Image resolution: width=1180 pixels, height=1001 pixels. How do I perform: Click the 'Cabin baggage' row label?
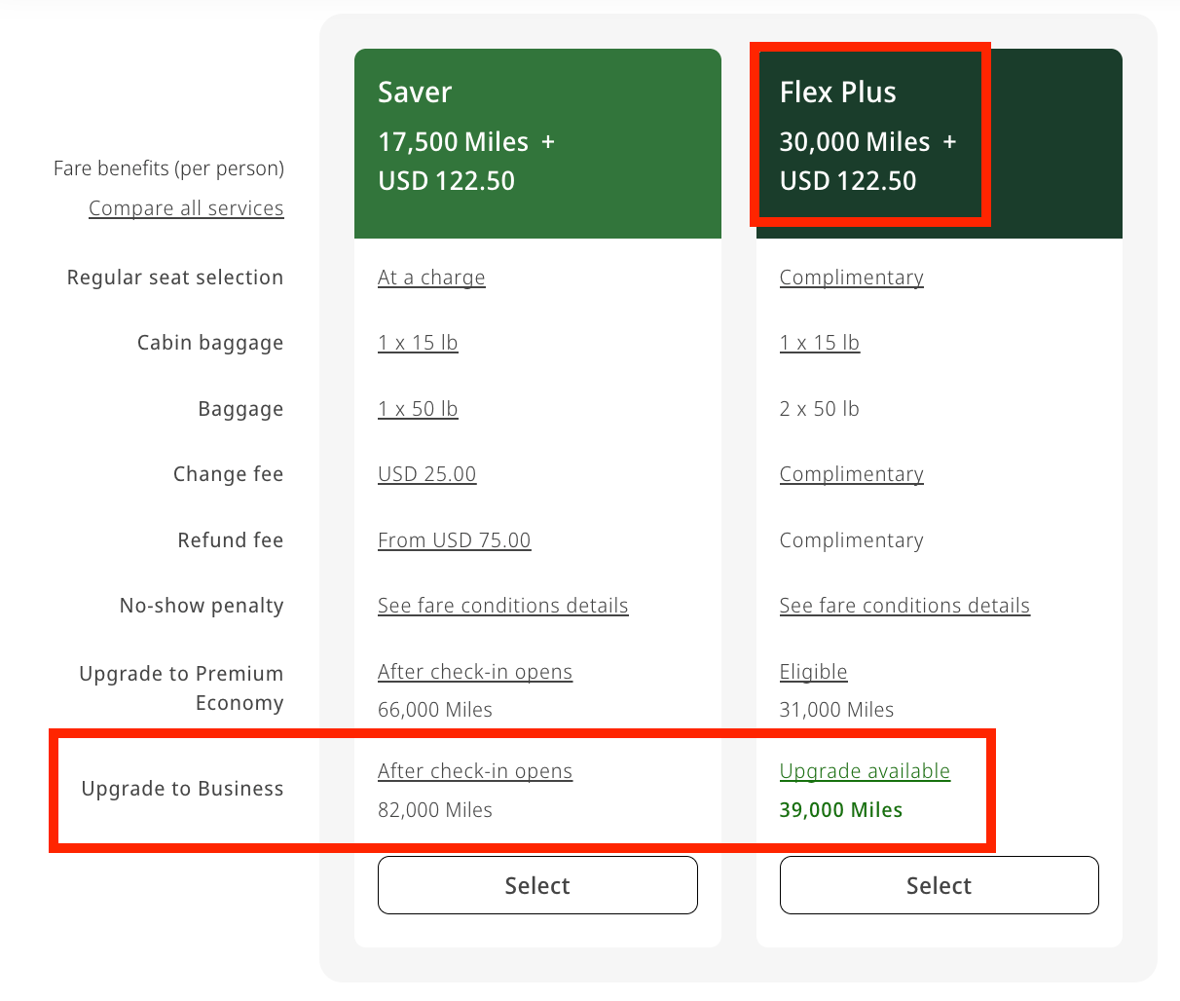pos(210,343)
